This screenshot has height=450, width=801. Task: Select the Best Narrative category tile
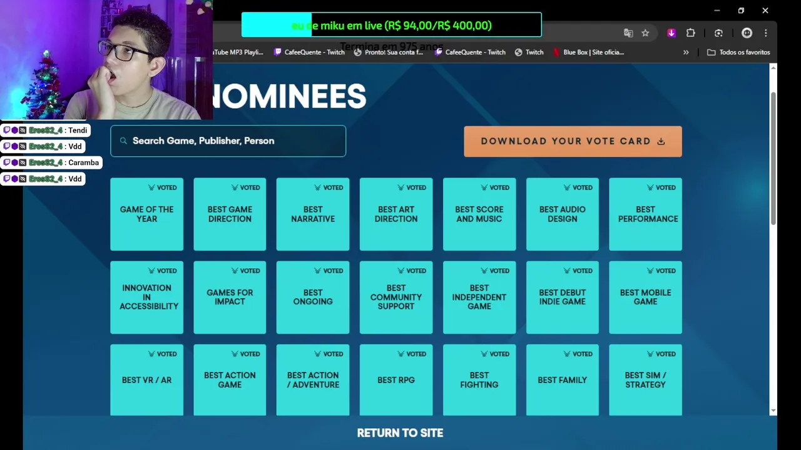coord(313,214)
